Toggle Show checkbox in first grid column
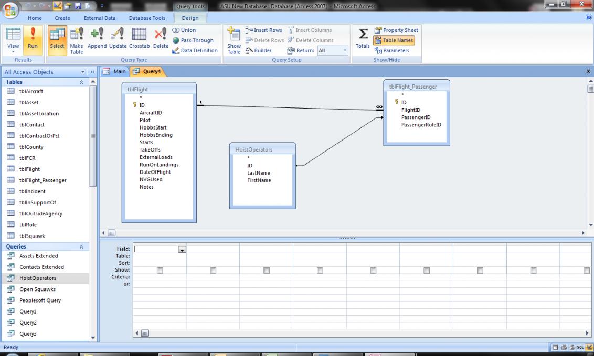This screenshot has width=594, height=356. pos(160,271)
